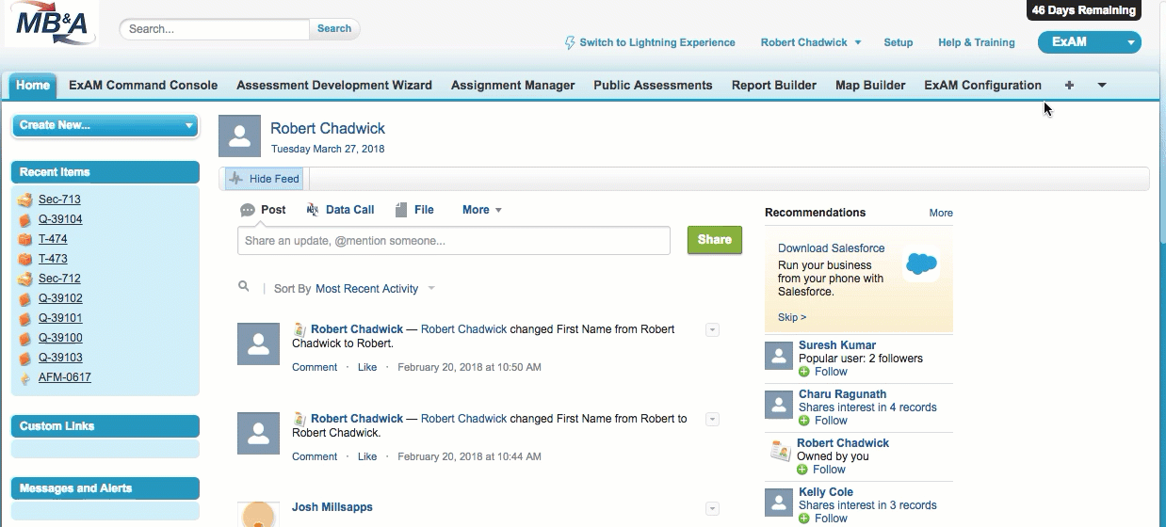The image size is (1166, 527).
Task: Click the Robert Chadwick page heading name
Action: pyautogui.click(x=328, y=129)
